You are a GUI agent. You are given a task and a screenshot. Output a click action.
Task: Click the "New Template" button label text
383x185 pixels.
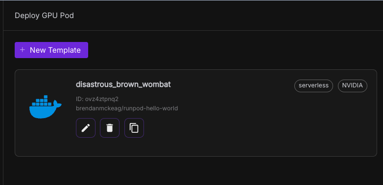[55, 50]
